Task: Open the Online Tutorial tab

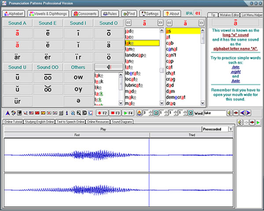Action: pyautogui.click(x=13, y=122)
